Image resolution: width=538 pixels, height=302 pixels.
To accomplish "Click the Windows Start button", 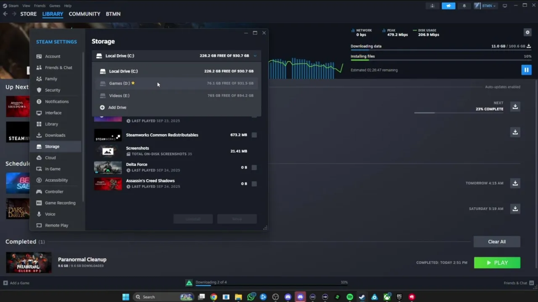I will (125, 297).
